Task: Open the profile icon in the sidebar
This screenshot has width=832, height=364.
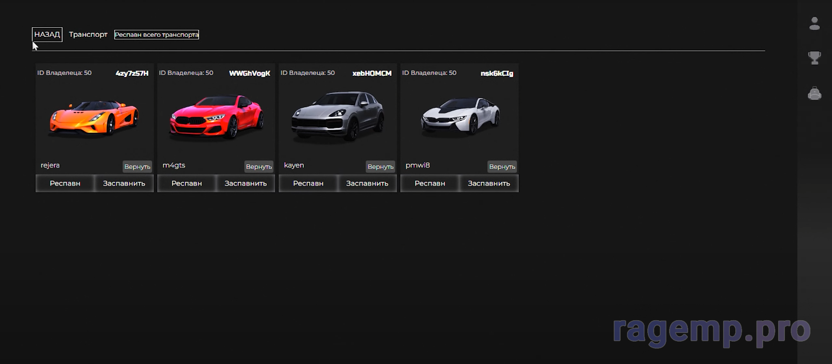Action: 815,23
